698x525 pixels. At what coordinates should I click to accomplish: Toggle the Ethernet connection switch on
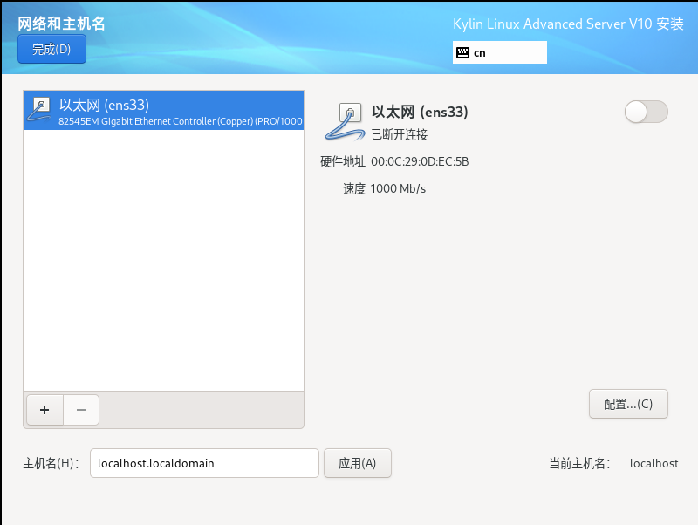tap(645, 112)
